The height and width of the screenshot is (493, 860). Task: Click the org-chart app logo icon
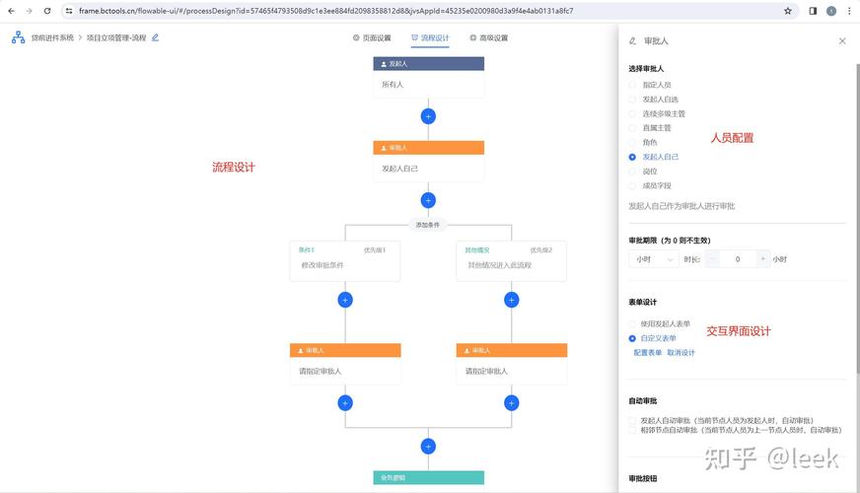tap(18, 37)
